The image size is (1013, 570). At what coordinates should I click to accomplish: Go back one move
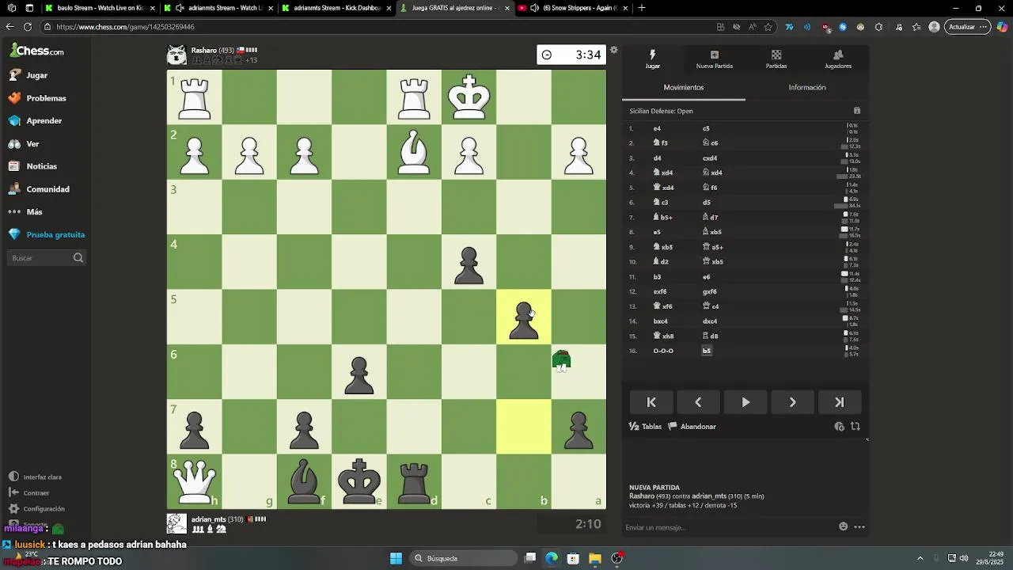(x=698, y=402)
